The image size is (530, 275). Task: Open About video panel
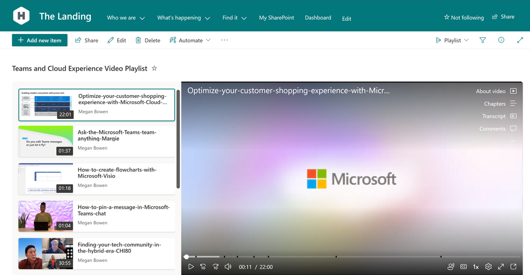click(496, 91)
